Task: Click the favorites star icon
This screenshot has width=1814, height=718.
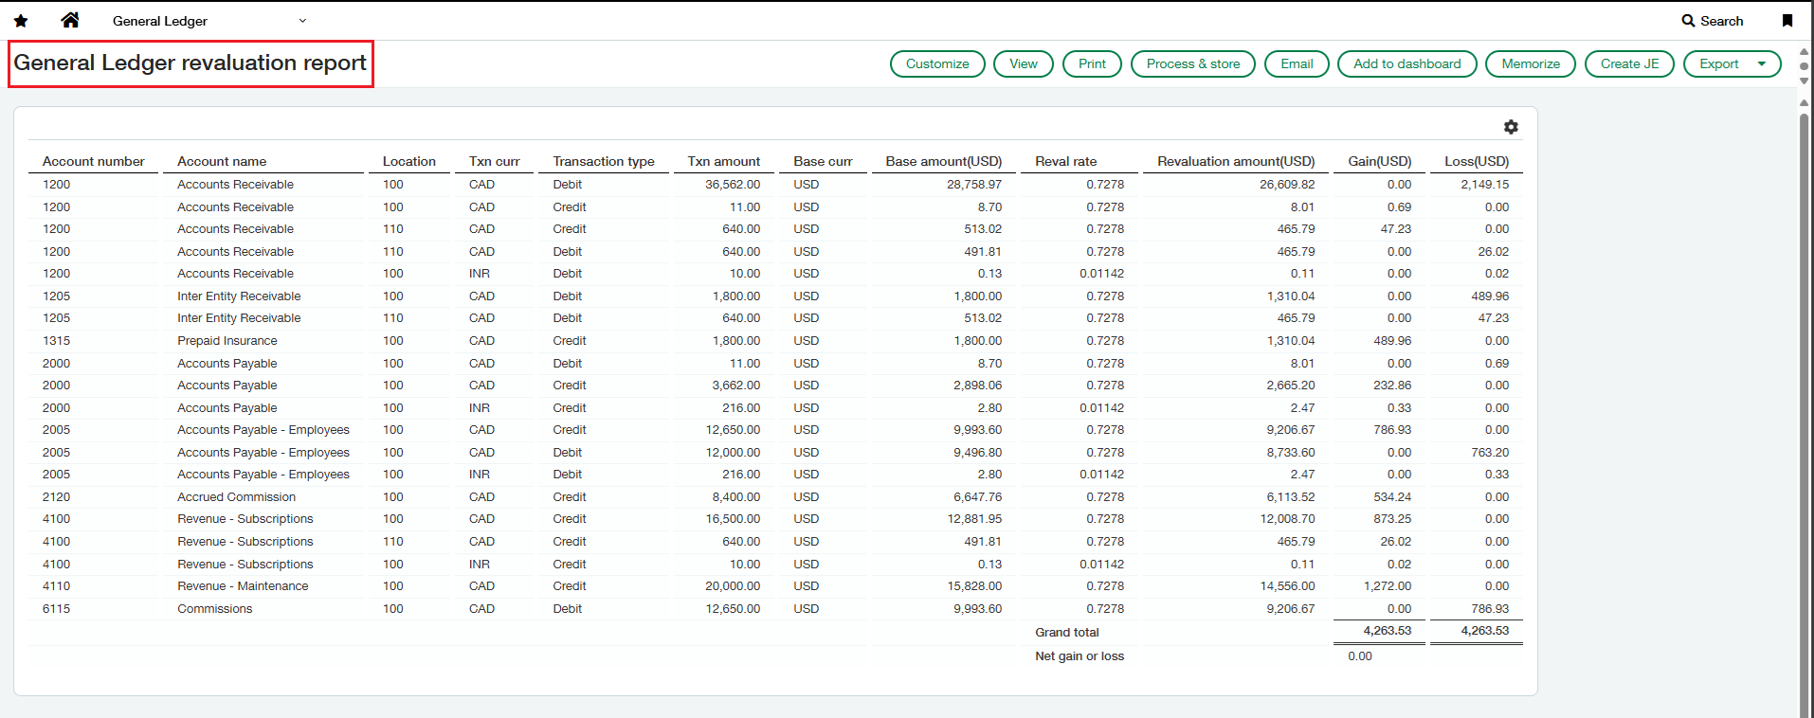Action: pos(21,21)
